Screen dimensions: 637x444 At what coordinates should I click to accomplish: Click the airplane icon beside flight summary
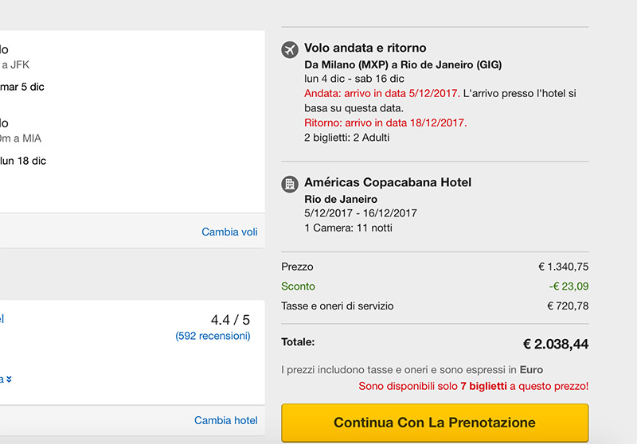click(x=290, y=49)
